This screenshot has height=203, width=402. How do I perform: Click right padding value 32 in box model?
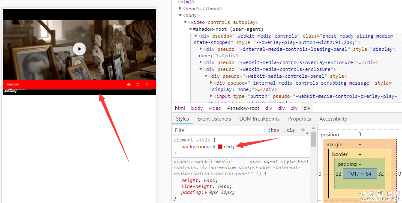pos(381,174)
